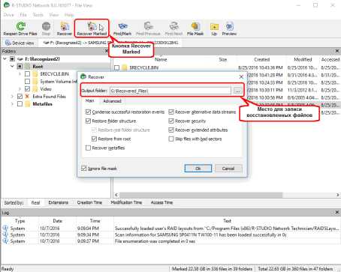Click the Reopen Drive Files toolbar icon

[x=20, y=28]
